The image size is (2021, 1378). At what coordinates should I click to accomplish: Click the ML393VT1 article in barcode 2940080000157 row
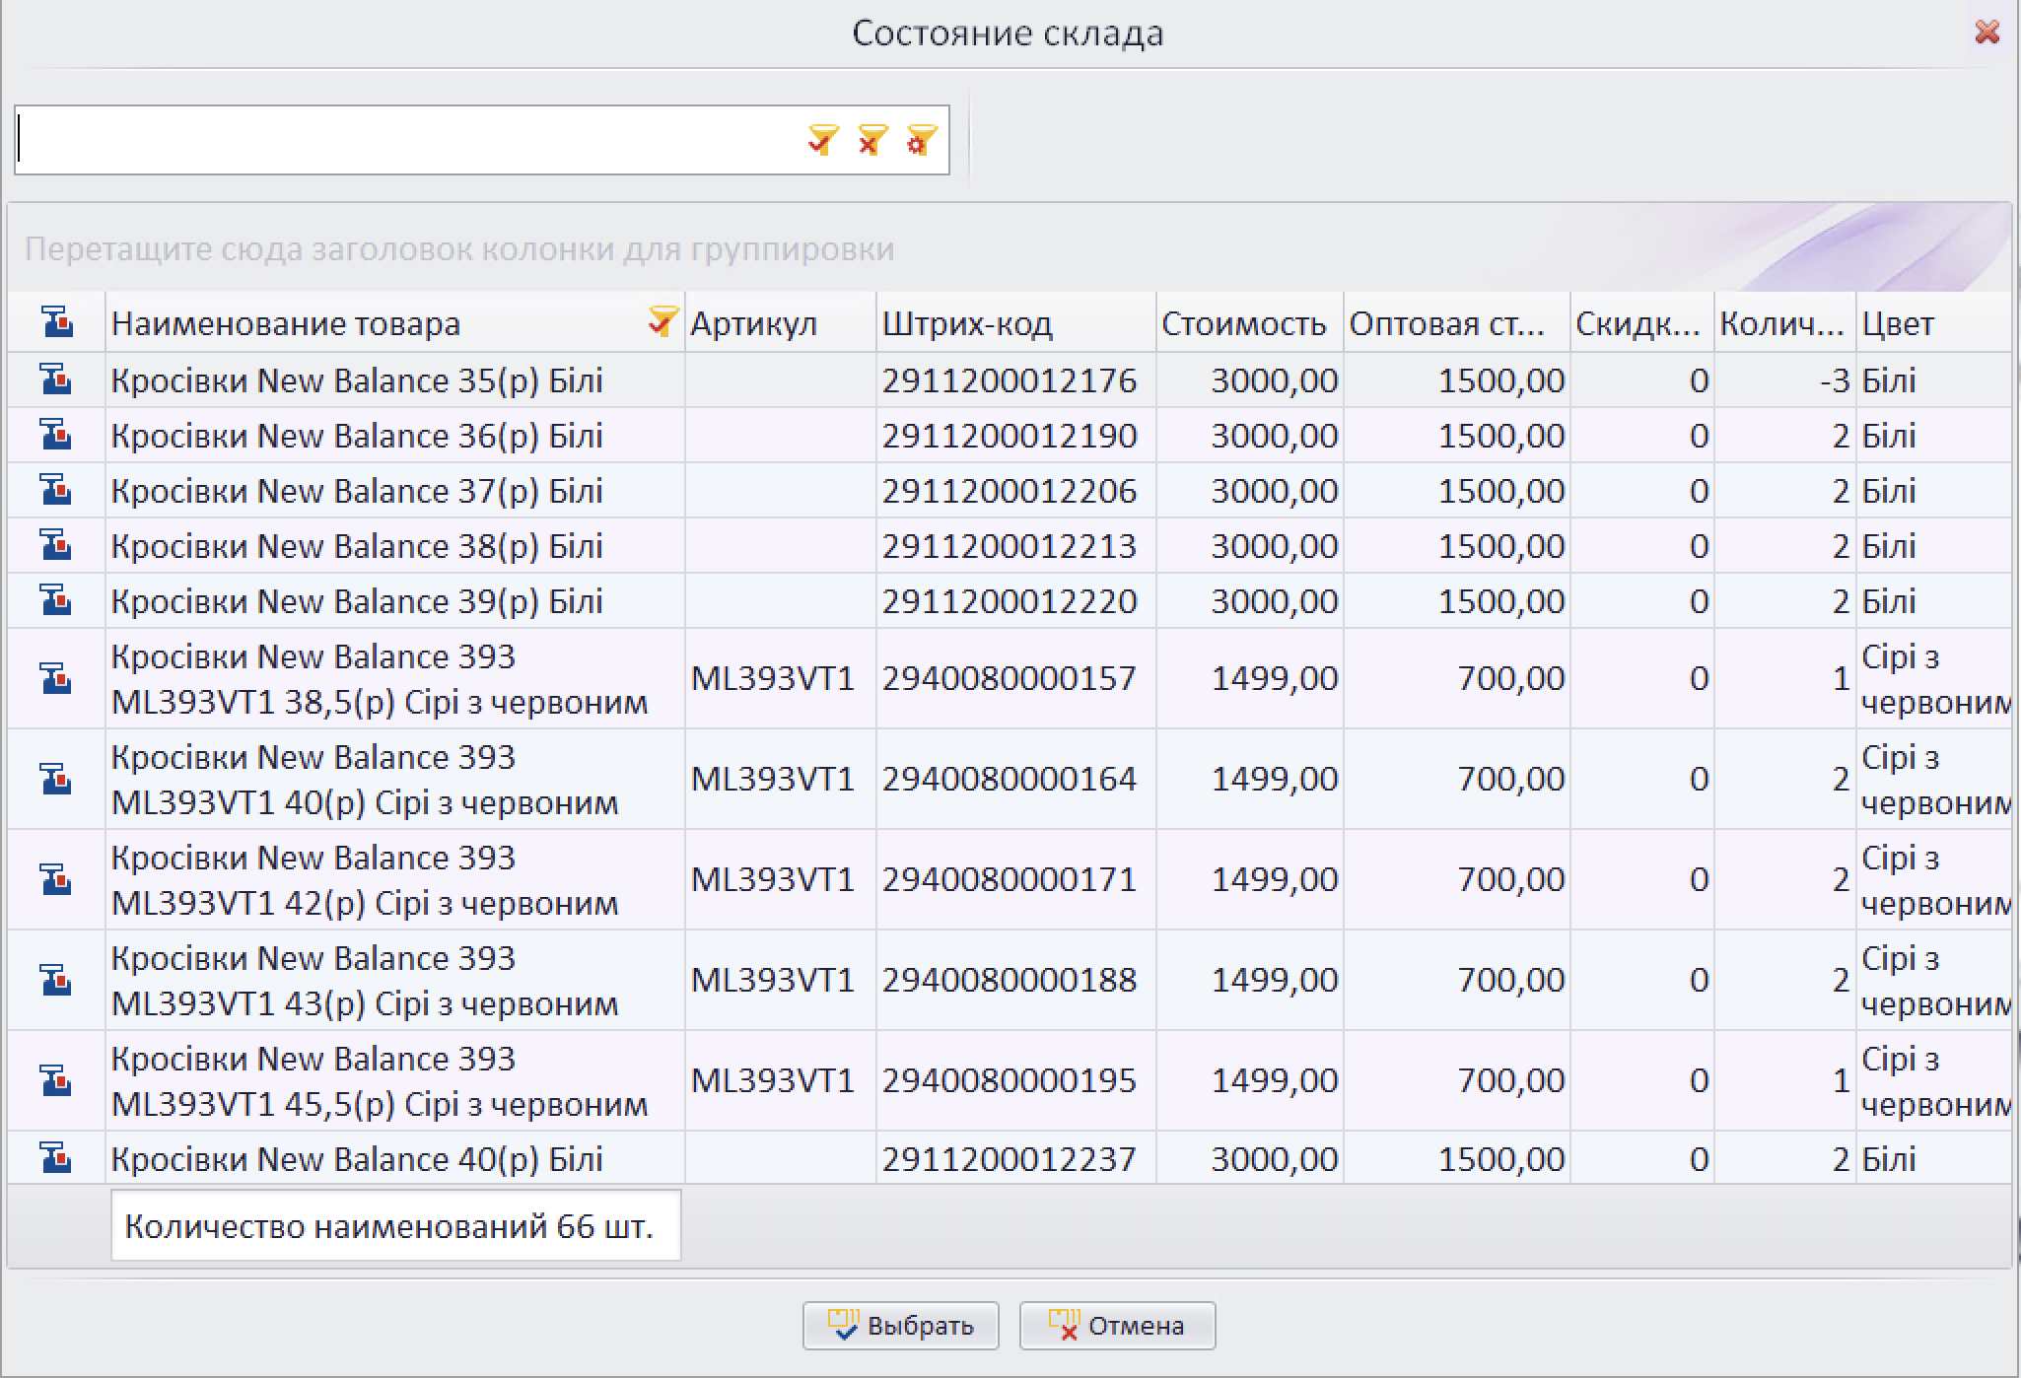point(772,678)
